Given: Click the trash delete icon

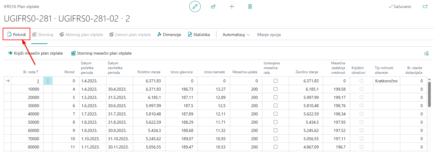Looking at the screenshot, I should [x=250, y=6].
